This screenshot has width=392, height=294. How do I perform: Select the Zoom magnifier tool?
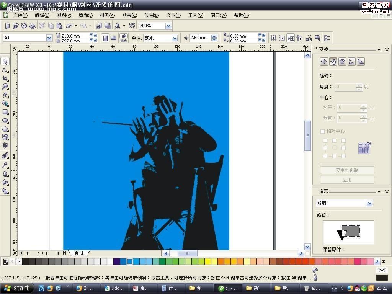(x=5, y=87)
